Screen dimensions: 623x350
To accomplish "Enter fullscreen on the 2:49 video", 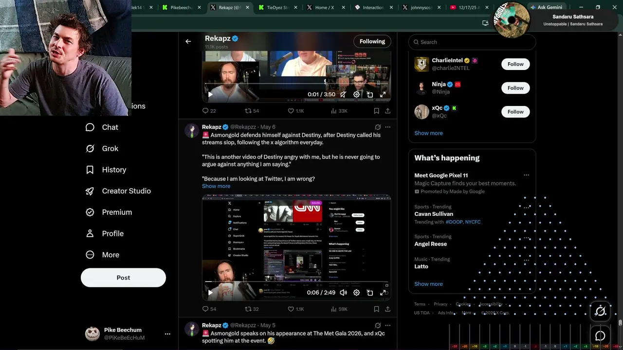I will [x=383, y=293].
